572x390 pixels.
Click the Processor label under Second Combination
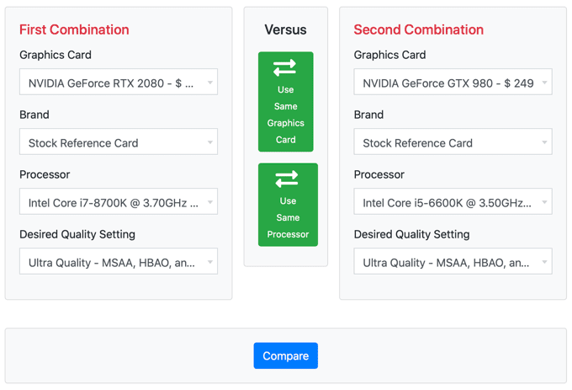pyautogui.click(x=379, y=174)
